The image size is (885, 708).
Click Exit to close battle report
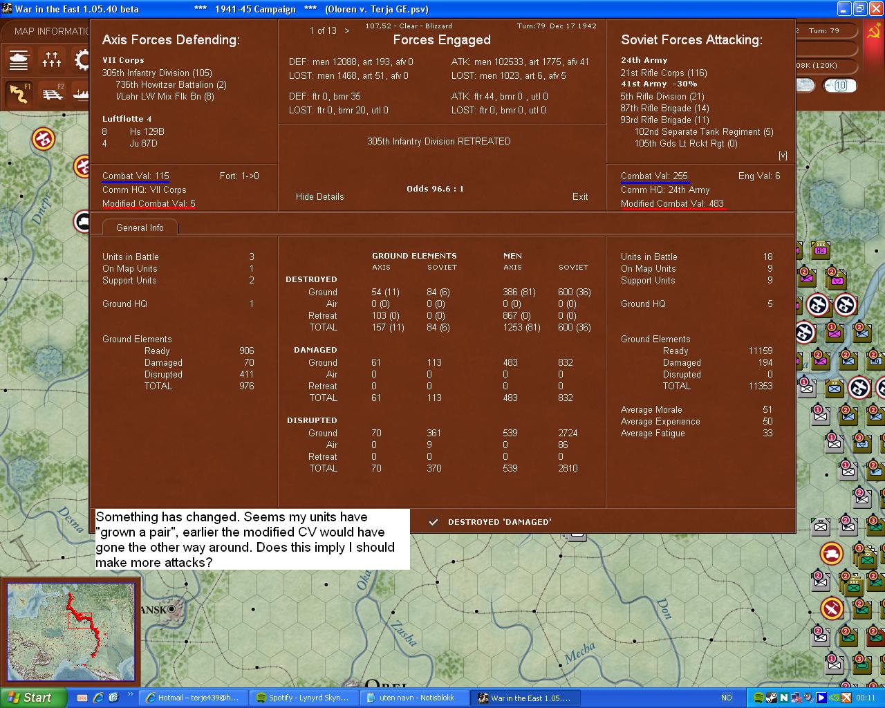tap(580, 196)
